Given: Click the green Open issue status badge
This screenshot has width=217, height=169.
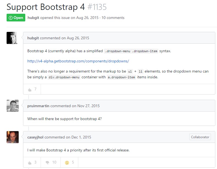Looking at the screenshot, I should 16,18.
